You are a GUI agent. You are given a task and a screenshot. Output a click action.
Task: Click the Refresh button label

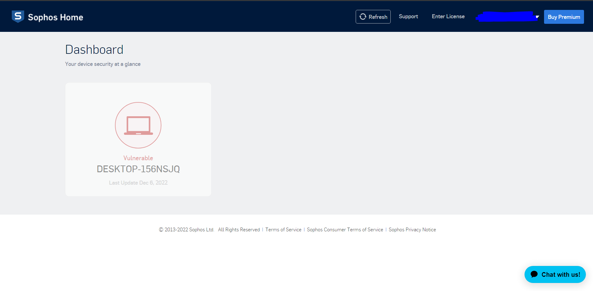click(378, 17)
